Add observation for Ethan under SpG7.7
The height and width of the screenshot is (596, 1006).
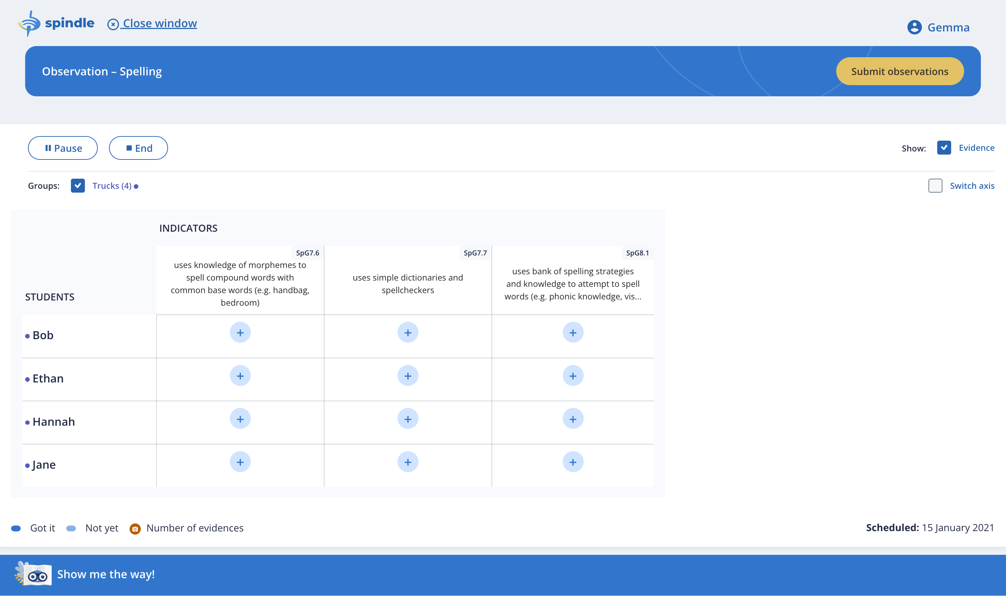pyautogui.click(x=408, y=376)
